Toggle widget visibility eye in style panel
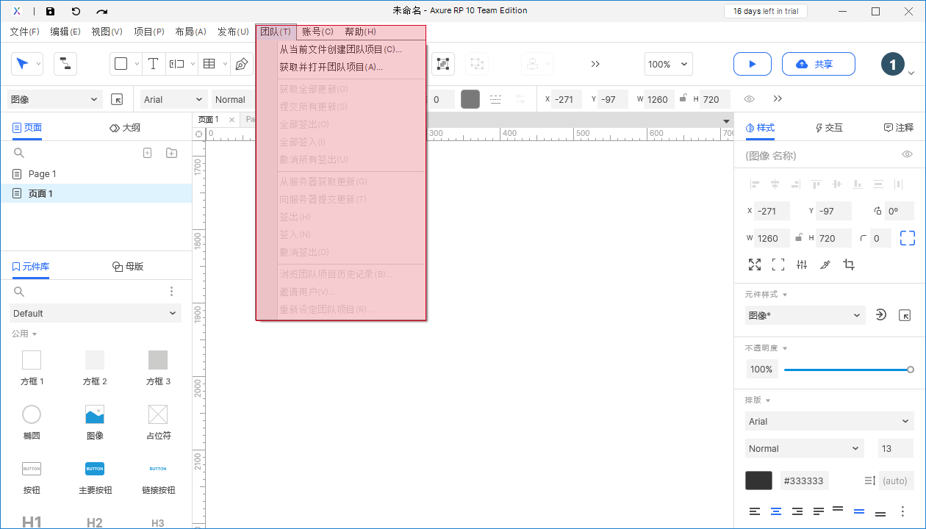 click(x=908, y=154)
